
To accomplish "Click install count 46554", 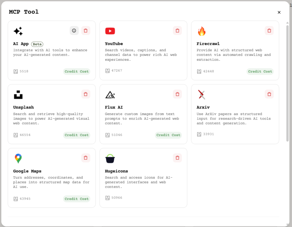I will tap(25, 135).
